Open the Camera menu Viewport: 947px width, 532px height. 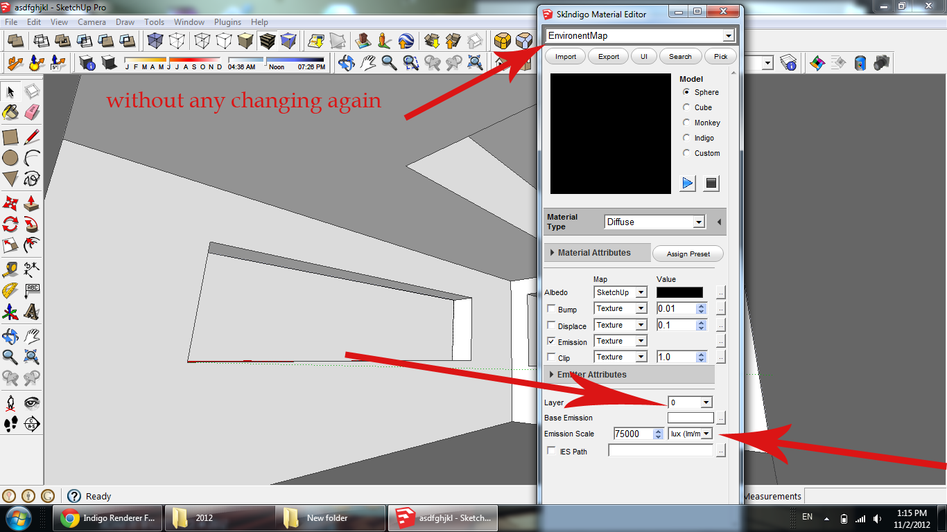tap(92, 22)
